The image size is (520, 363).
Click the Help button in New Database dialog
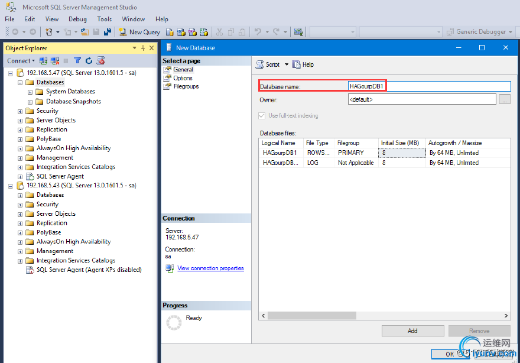[x=303, y=64]
